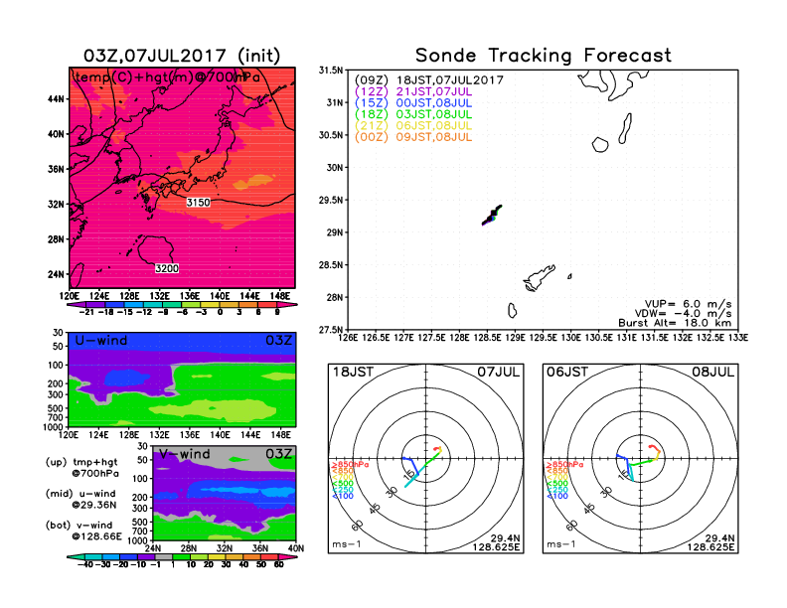This screenshot has height=608, width=787.
Task: Click the 'VUP= 6.0 m/s' value
Action: click(x=688, y=304)
